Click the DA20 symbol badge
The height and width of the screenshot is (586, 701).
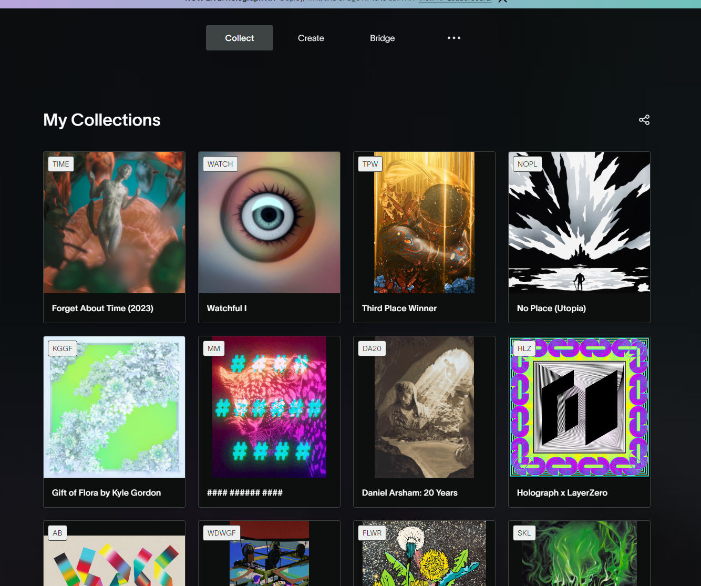[372, 348]
